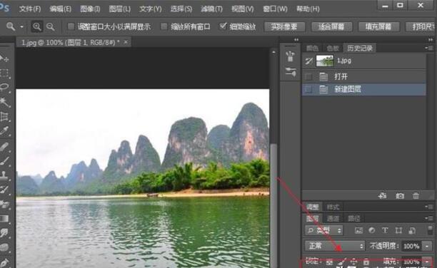Select the Magic Wand tool

pos(4,102)
